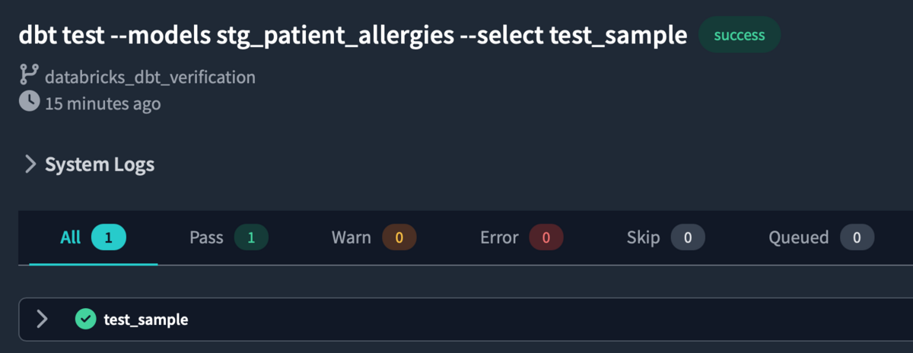
Task: Click the red Error count badge
Action: click(x=546, y=238)
